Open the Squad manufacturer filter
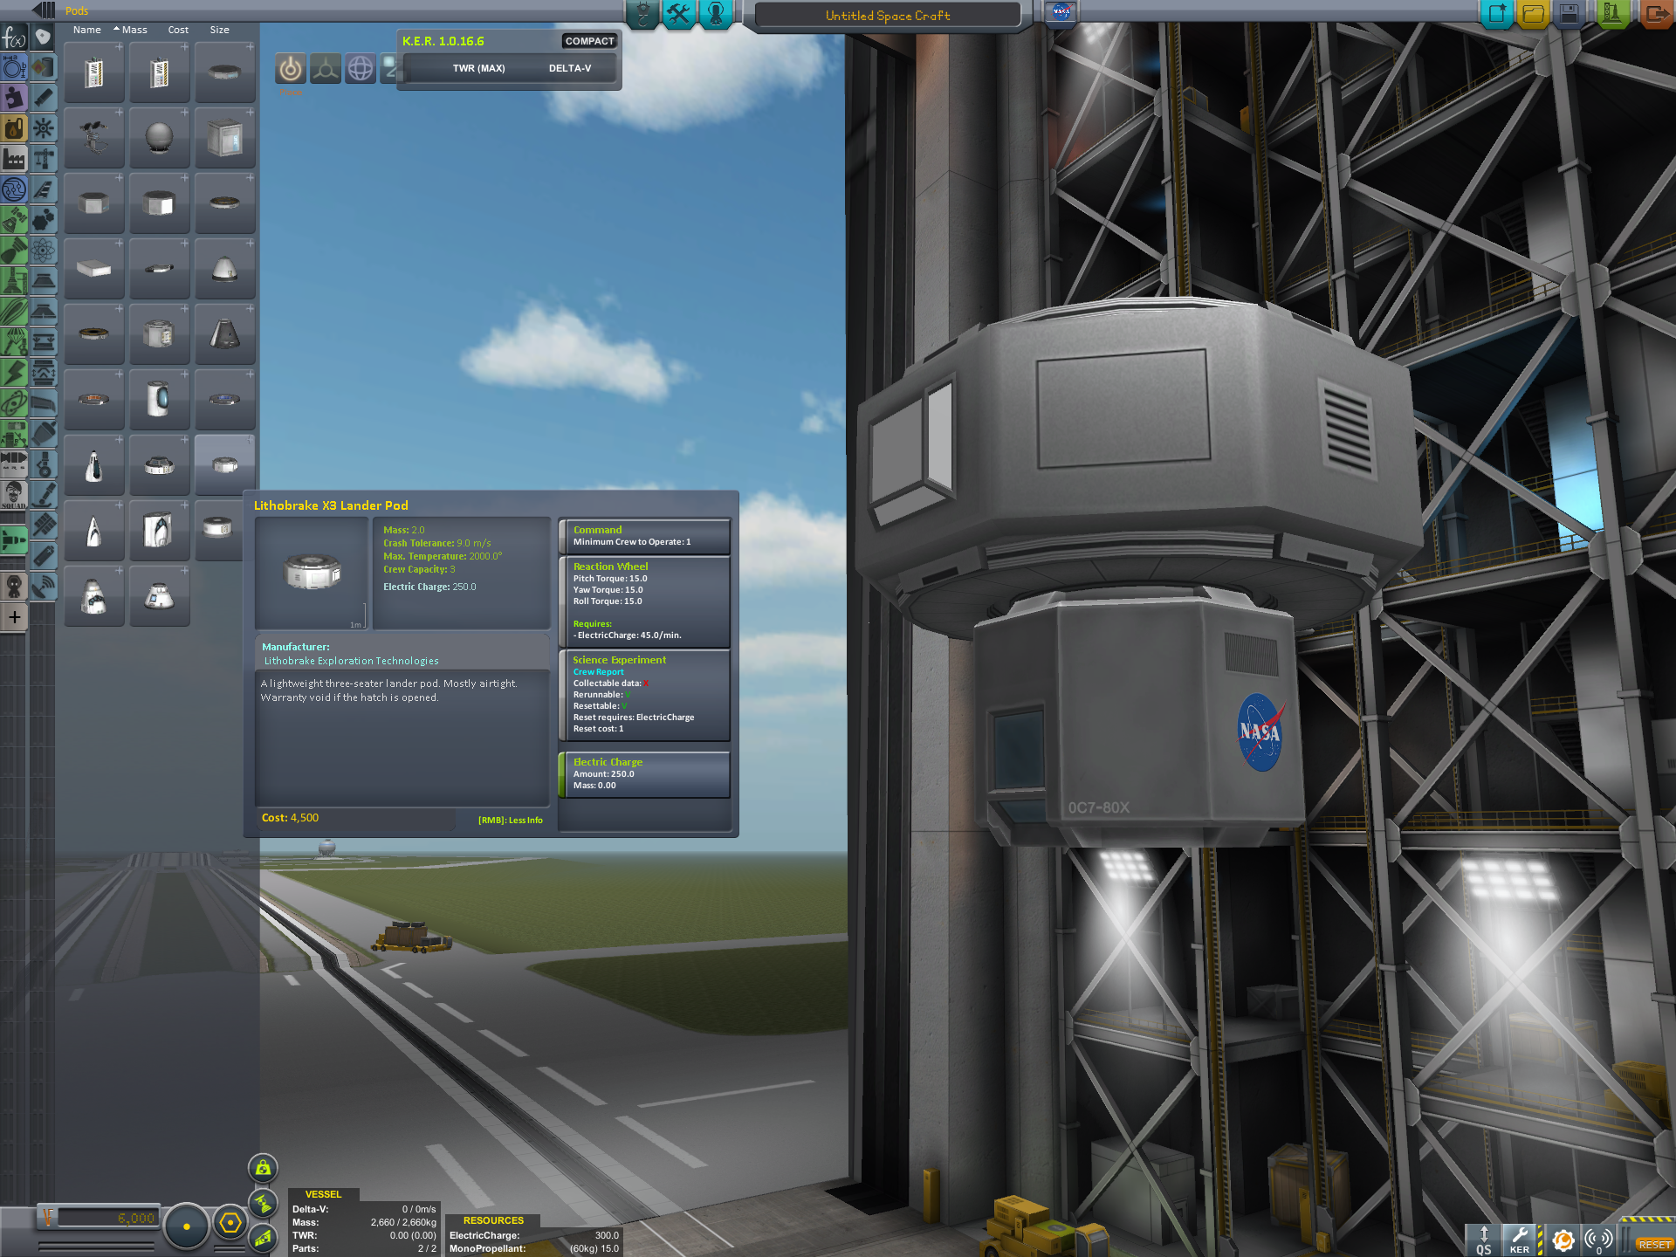The height and width of the screenshot is (1257, 1676). click(x=14, y=495)
